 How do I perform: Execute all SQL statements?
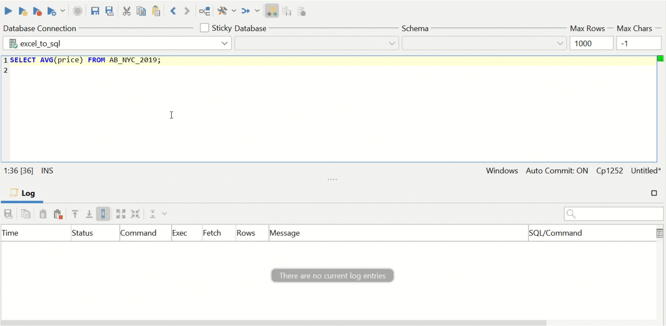(x=8, y=11)
